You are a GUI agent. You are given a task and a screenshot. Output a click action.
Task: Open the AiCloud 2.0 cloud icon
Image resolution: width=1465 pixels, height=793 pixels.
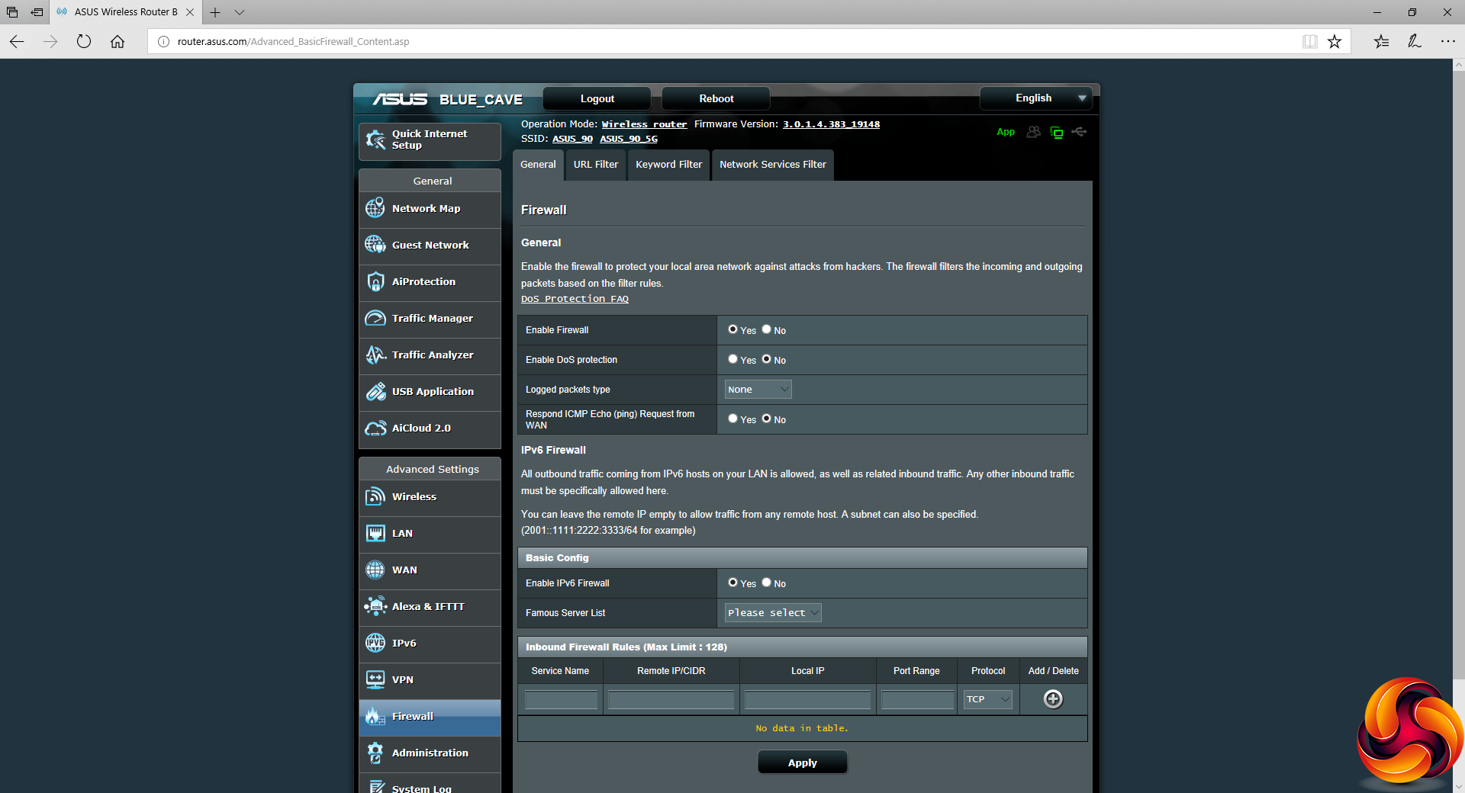tap(375, 428)
